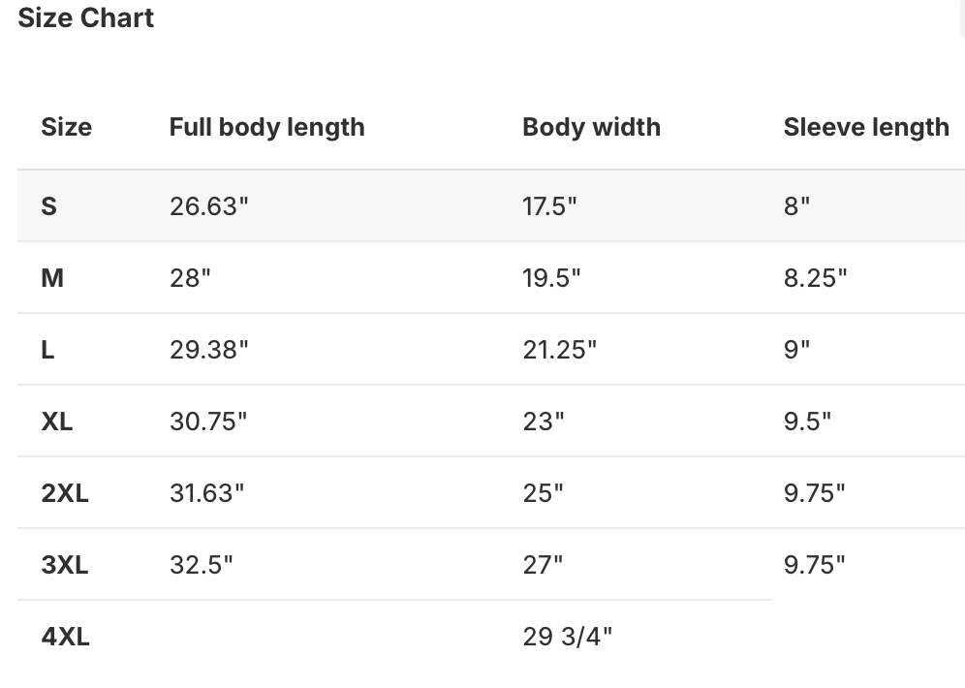Click the 26.63" full body length value
The image size is (965, 688).
coord(208,206)
